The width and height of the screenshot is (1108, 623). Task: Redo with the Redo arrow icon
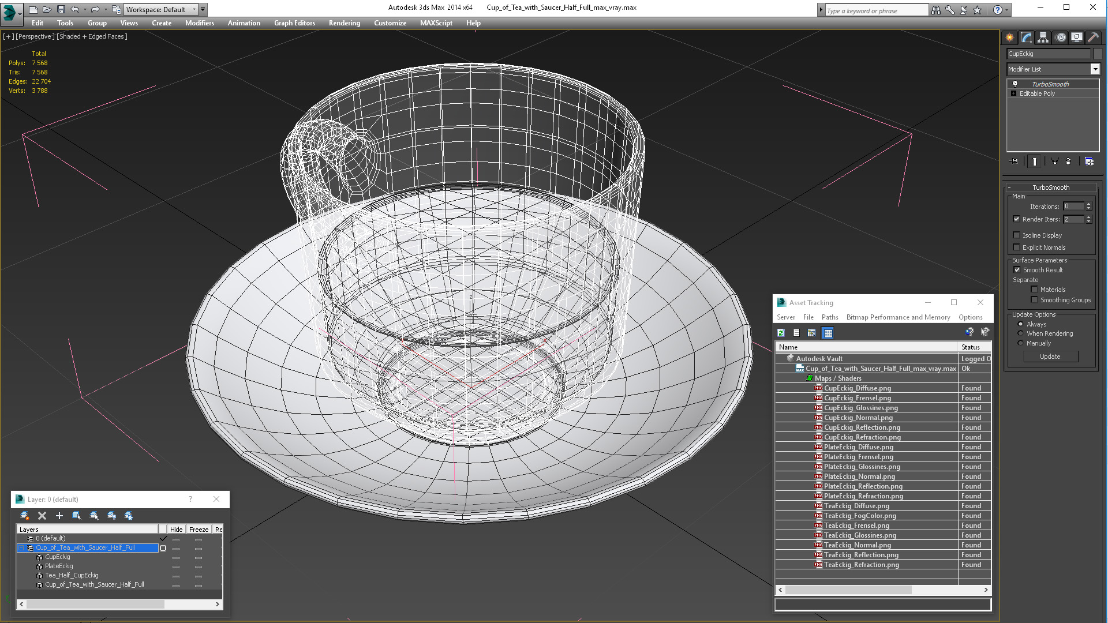tap(95, 9)
